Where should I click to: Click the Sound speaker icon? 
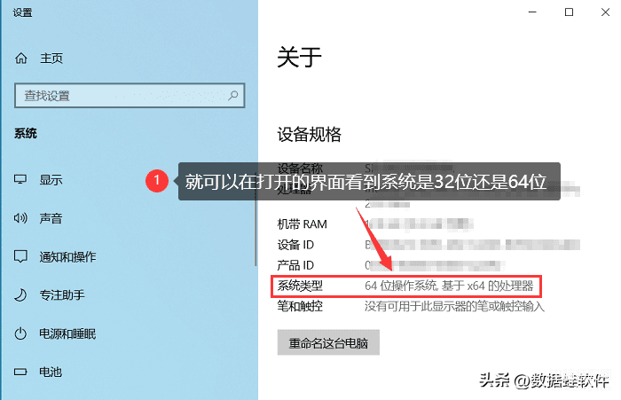[20, 218]
